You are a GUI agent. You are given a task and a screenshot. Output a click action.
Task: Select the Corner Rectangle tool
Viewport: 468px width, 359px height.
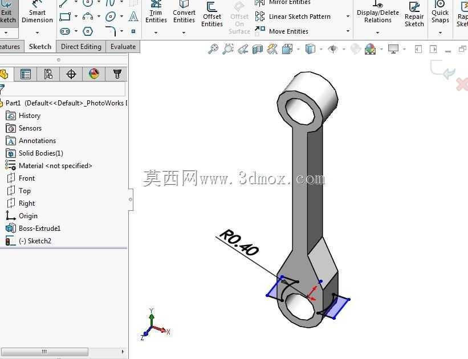click(65, 17)
